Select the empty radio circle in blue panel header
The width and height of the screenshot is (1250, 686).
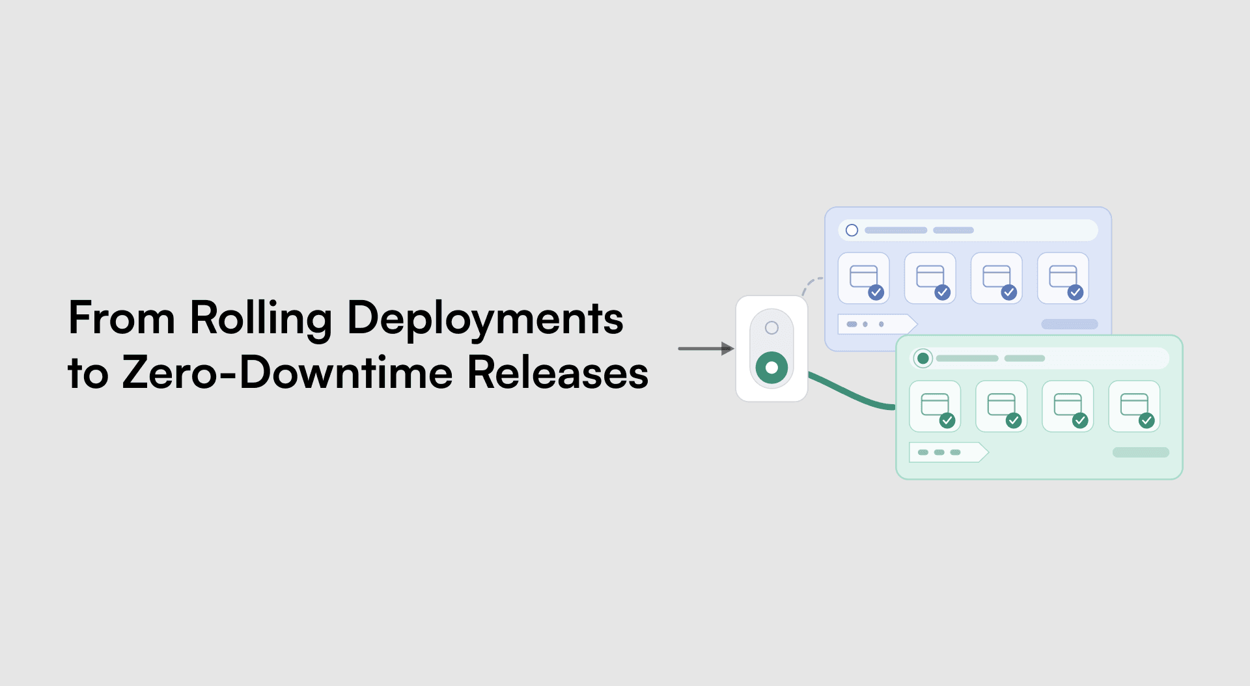click(x=852, y=230)
